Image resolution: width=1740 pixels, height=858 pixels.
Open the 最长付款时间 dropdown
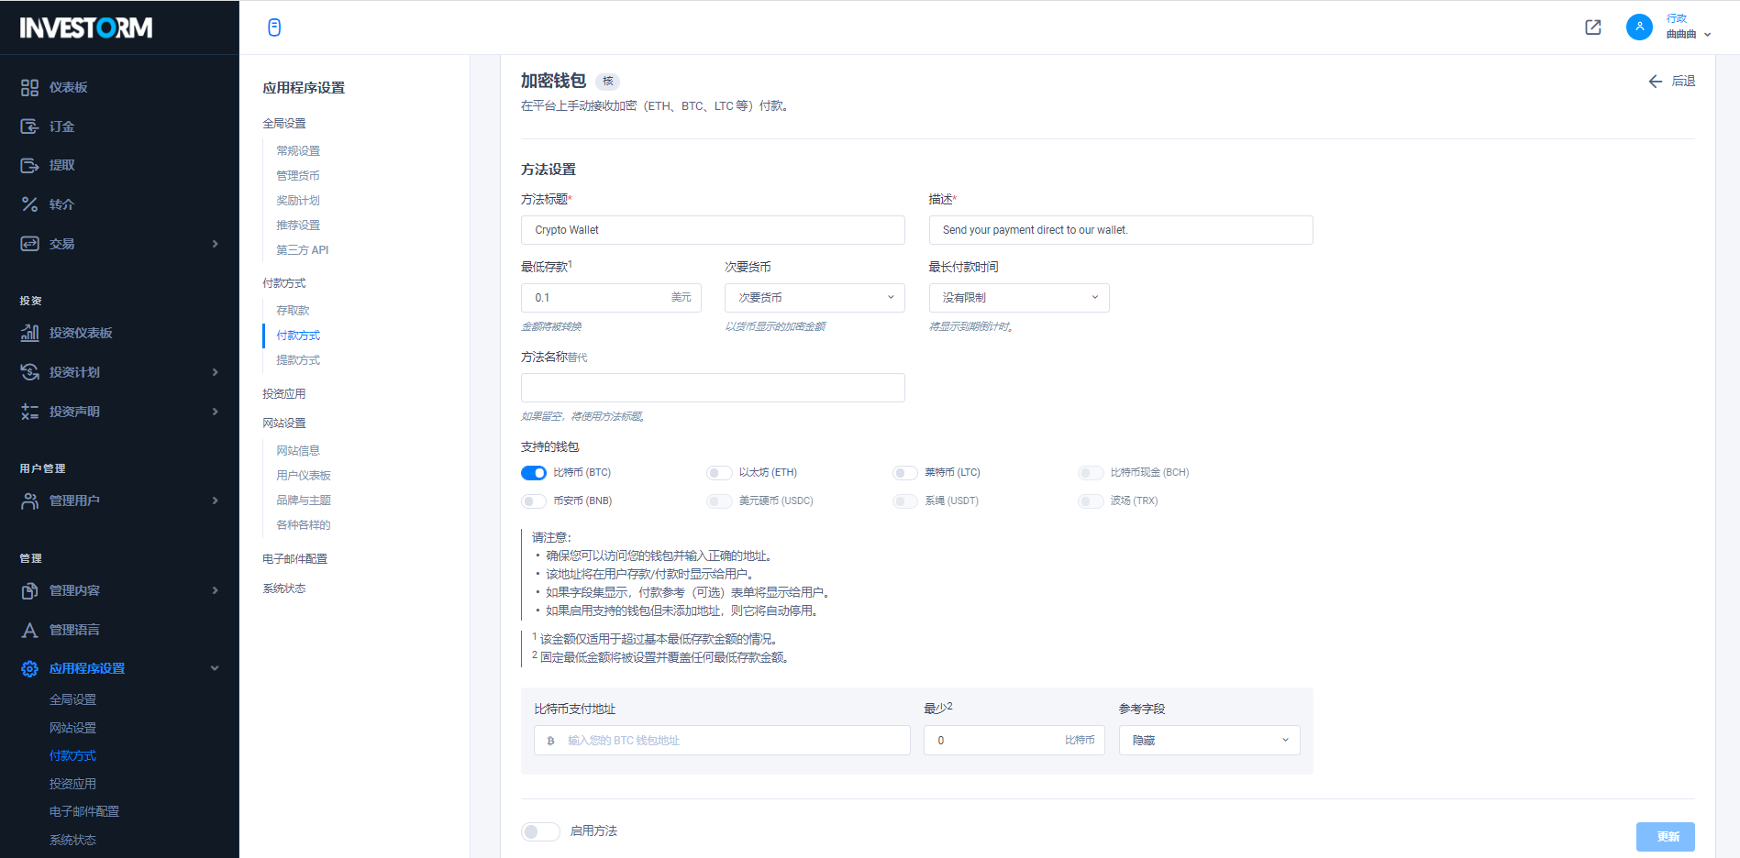pos(1018,298)
